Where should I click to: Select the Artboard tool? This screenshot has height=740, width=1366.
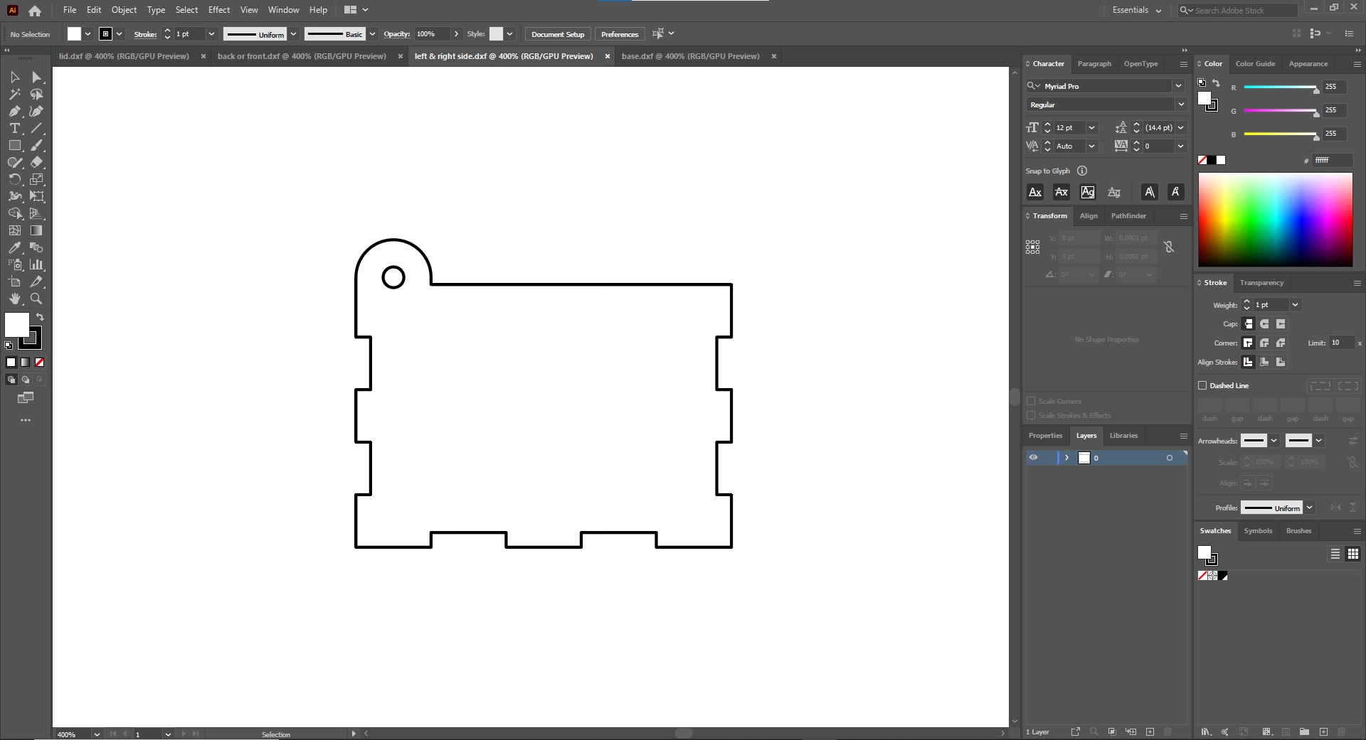(14, 281)
